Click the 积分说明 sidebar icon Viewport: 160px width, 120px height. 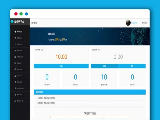[15, 82]
